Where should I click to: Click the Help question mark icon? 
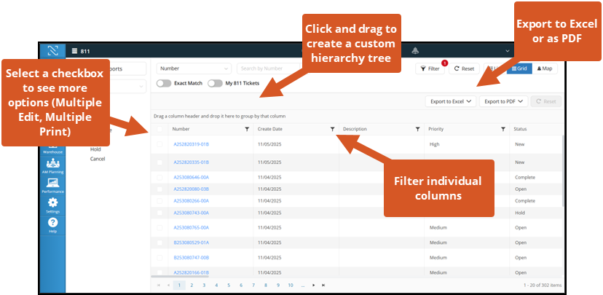pos(52,224)
